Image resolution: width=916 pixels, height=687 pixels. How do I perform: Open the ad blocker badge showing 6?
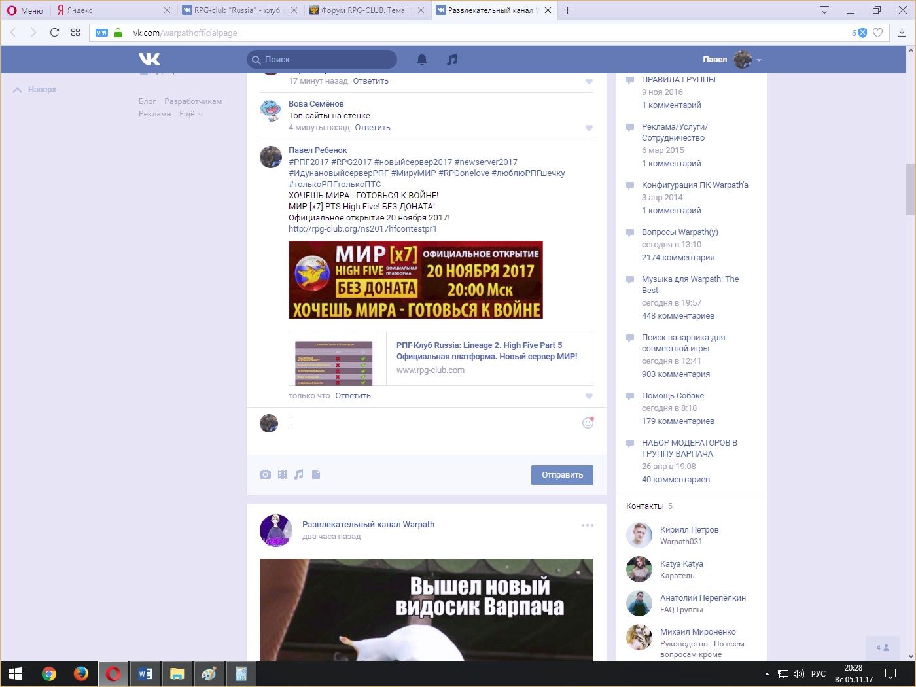pos(859,33)
